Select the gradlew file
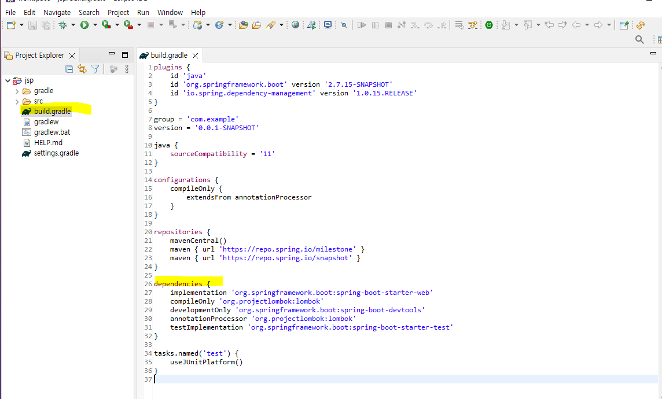Image resolution: width=662 pixels, height=399 pixels. (x=46, y=122)
